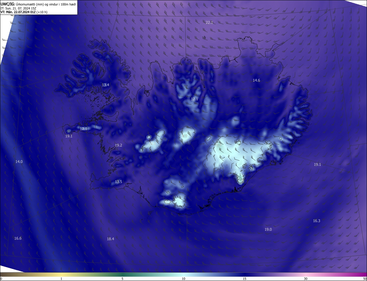
Task: Click the '15' tick label on the color scale
Action: 245,279
